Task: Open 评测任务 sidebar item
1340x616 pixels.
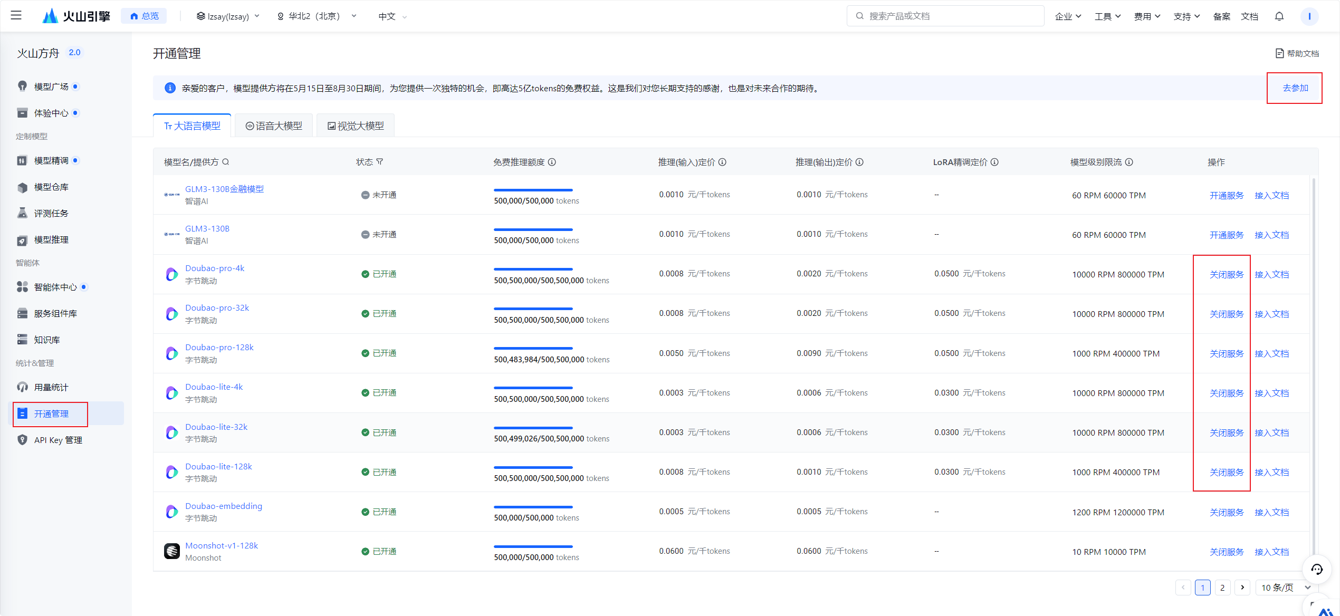Action: (51, 213)
